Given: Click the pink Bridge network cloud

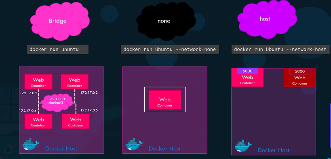Looking at the screenshot, I should tap(60, 21).
